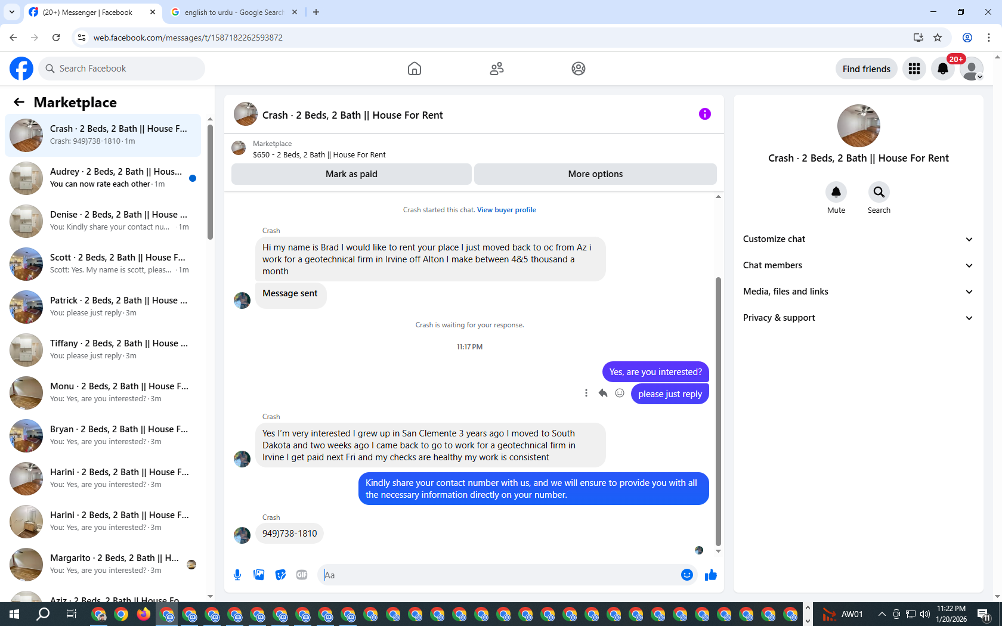Image resolution: width=1002 pixels, height=626 pixels.
Task: Click the 949)738-1810 message bubble
Action: pos(290,534)
